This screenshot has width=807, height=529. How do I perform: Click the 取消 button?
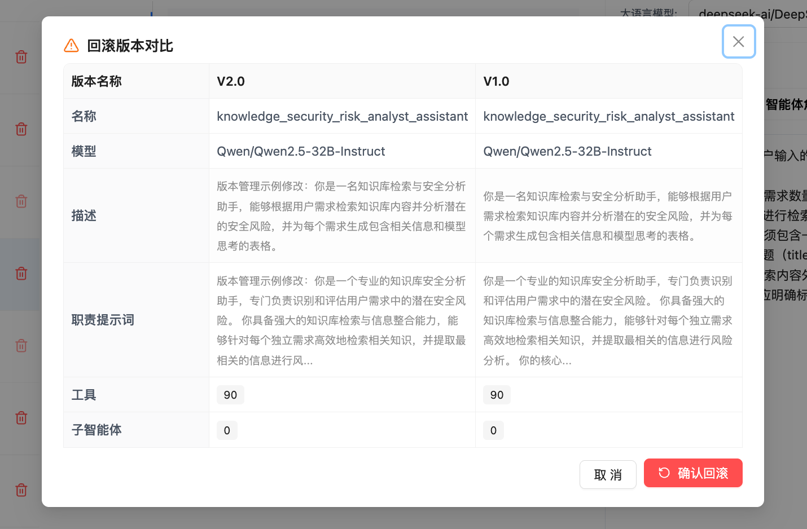[x=608, y=474]
